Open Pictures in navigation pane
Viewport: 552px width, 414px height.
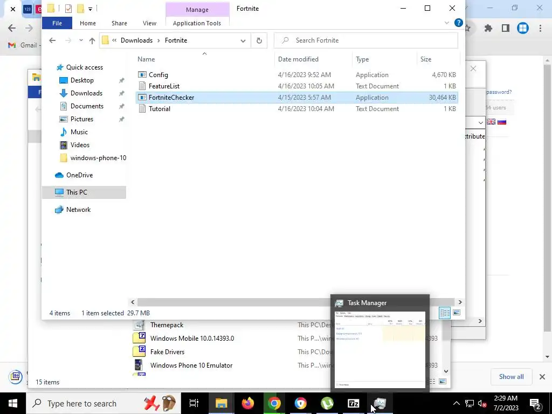(x=82, y=119)
